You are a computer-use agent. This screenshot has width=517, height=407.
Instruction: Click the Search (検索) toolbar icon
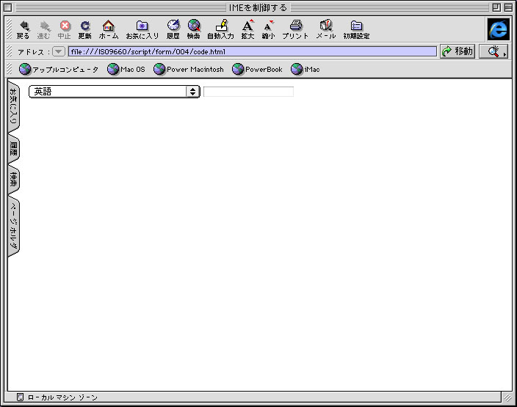pyautogui.click(x=194, y=29)
